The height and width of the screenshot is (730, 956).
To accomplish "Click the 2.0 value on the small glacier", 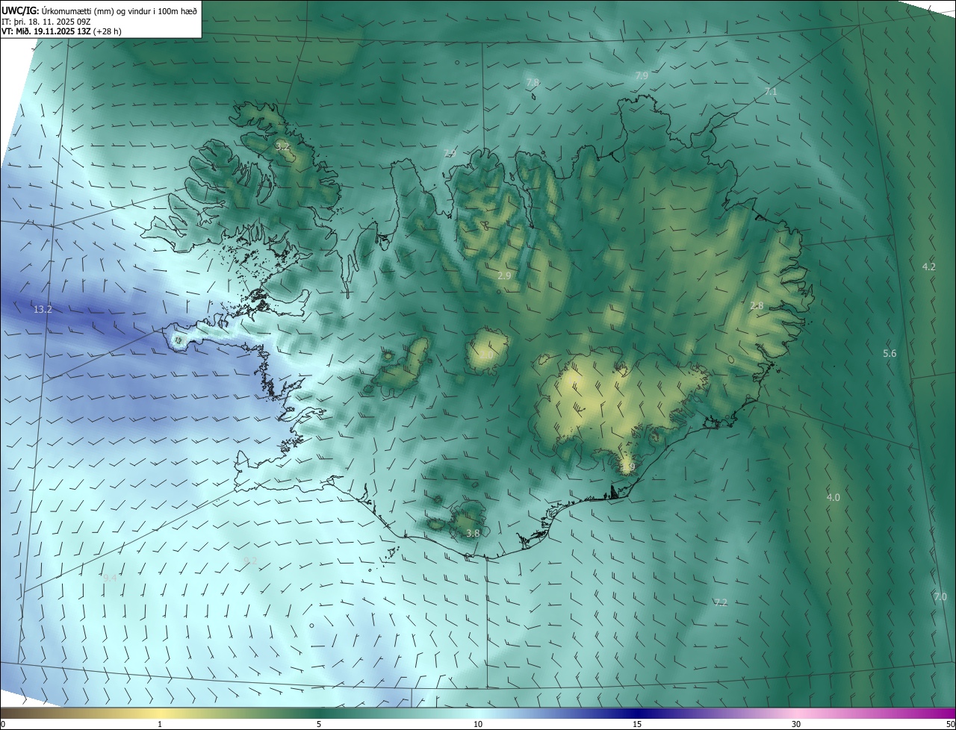I will click(486, 356).
